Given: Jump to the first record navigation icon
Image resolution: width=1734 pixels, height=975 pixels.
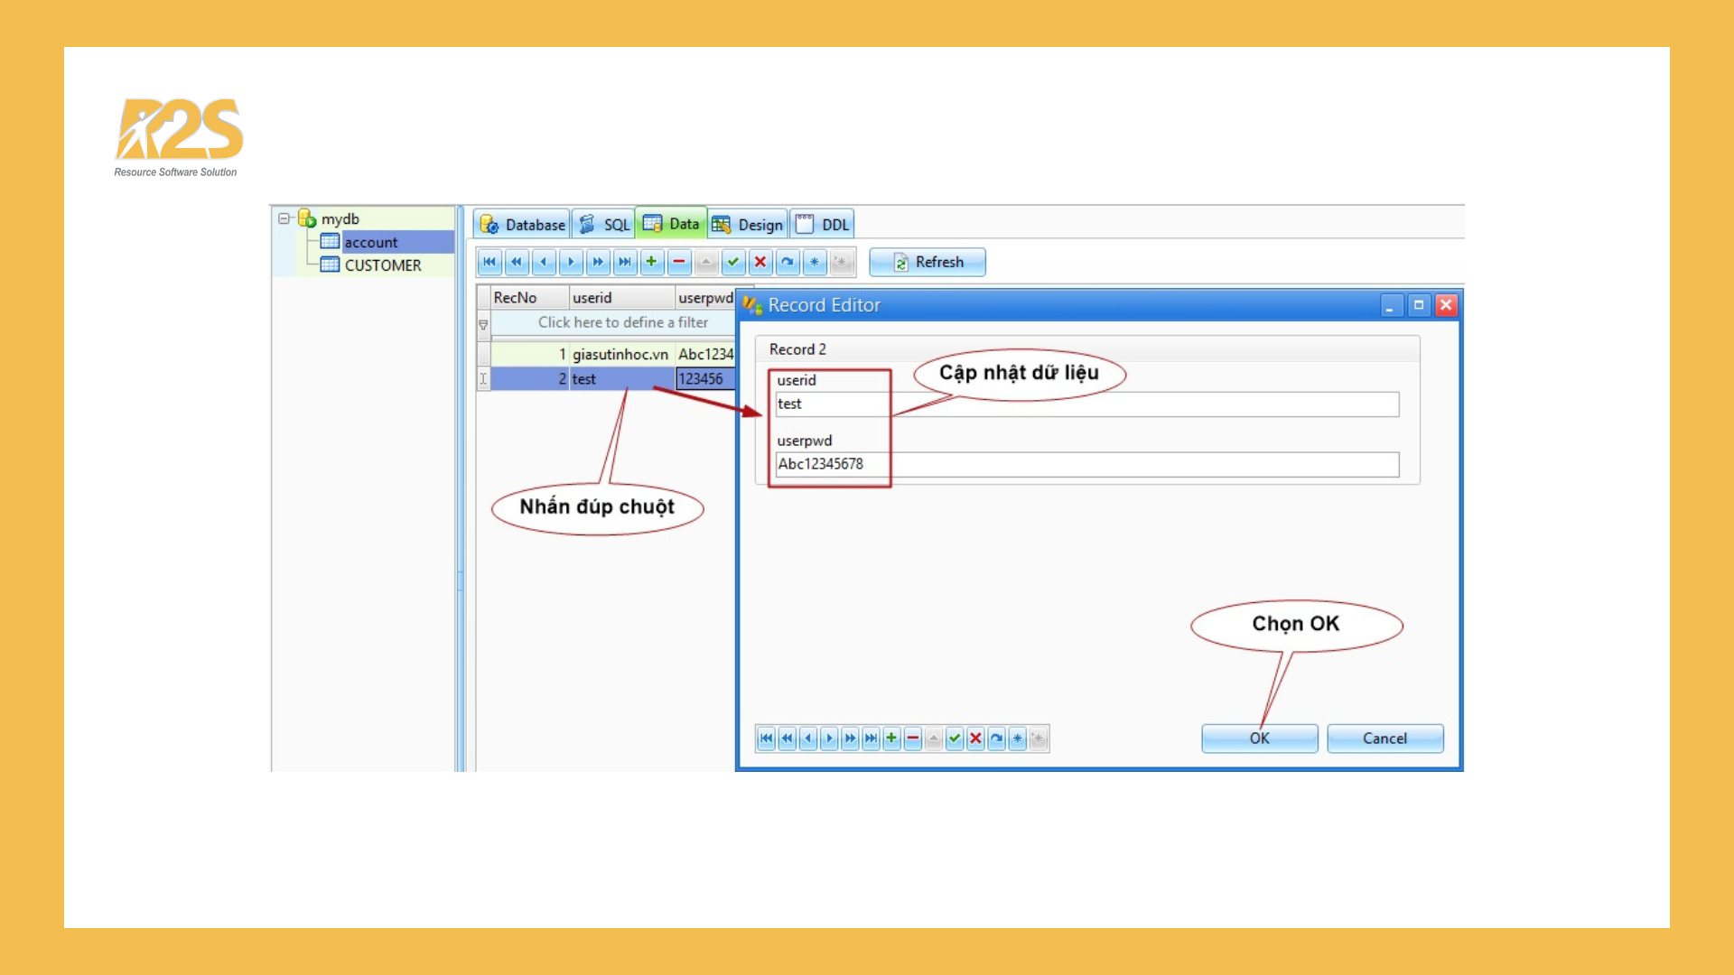Looking at the screenshot, I should 489,262.
